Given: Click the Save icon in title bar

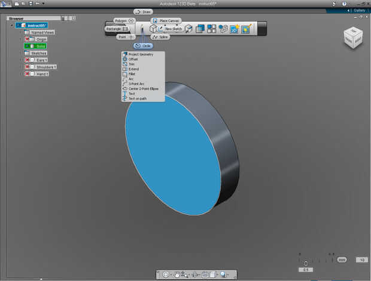Looking at the screenshot, I should (31, 4).
